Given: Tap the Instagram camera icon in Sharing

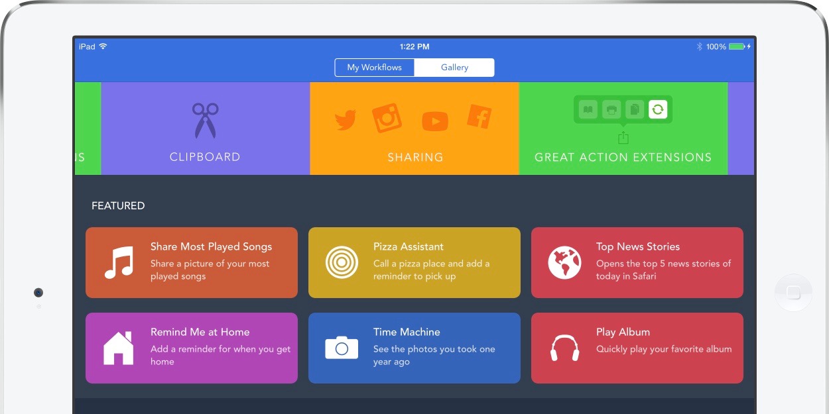Looking at the screenshot, I should (x=387, y=119).
